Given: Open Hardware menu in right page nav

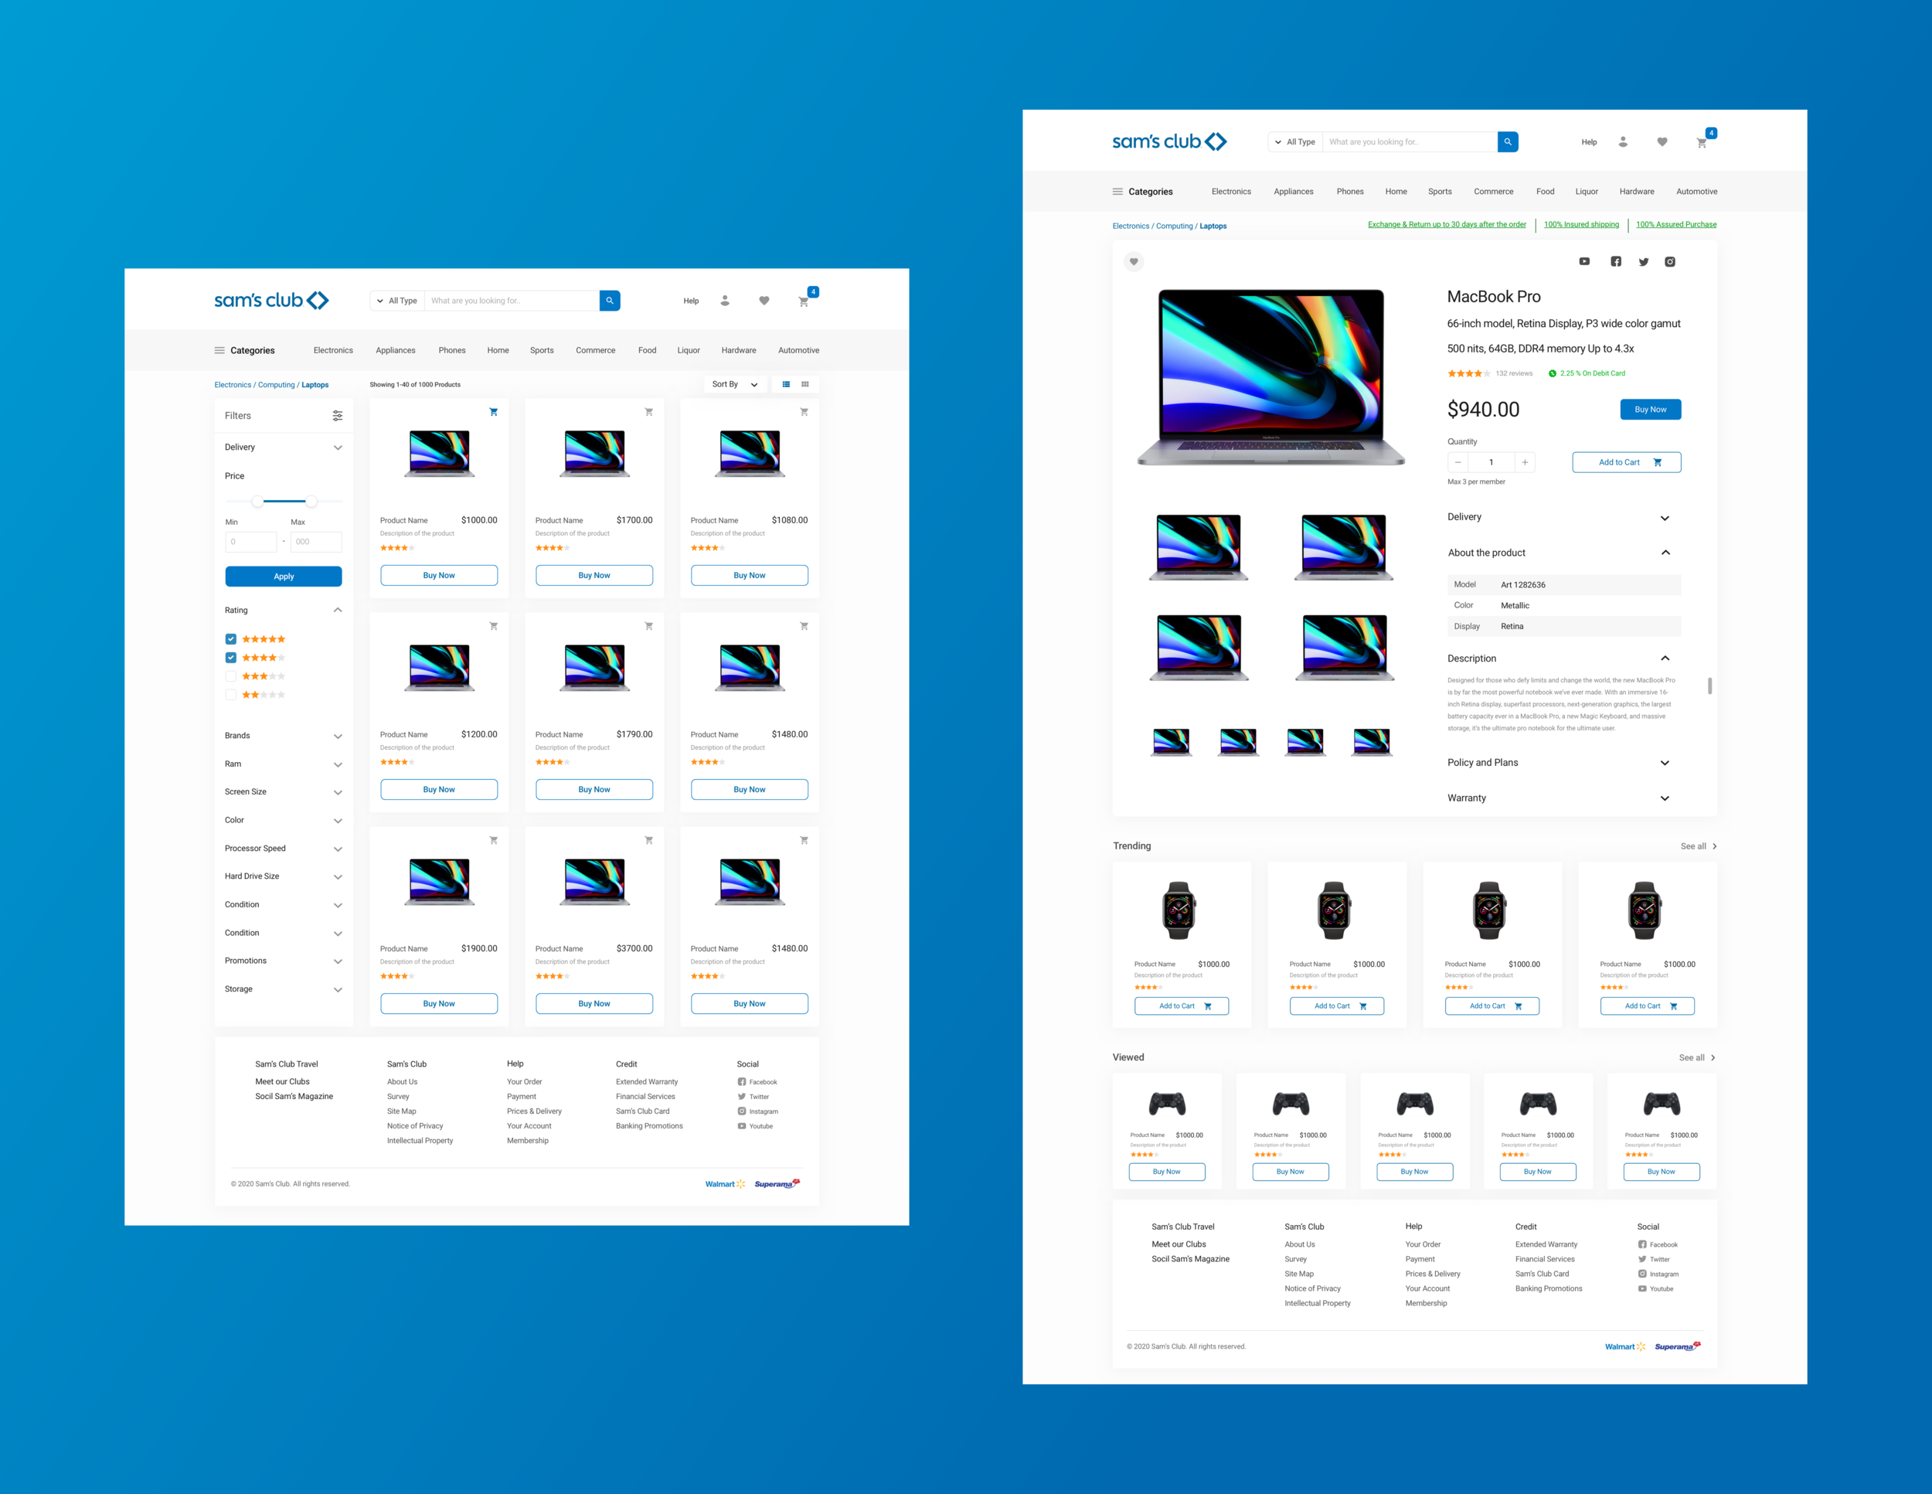Looking at the screenshot, I should click(1637, 191).
